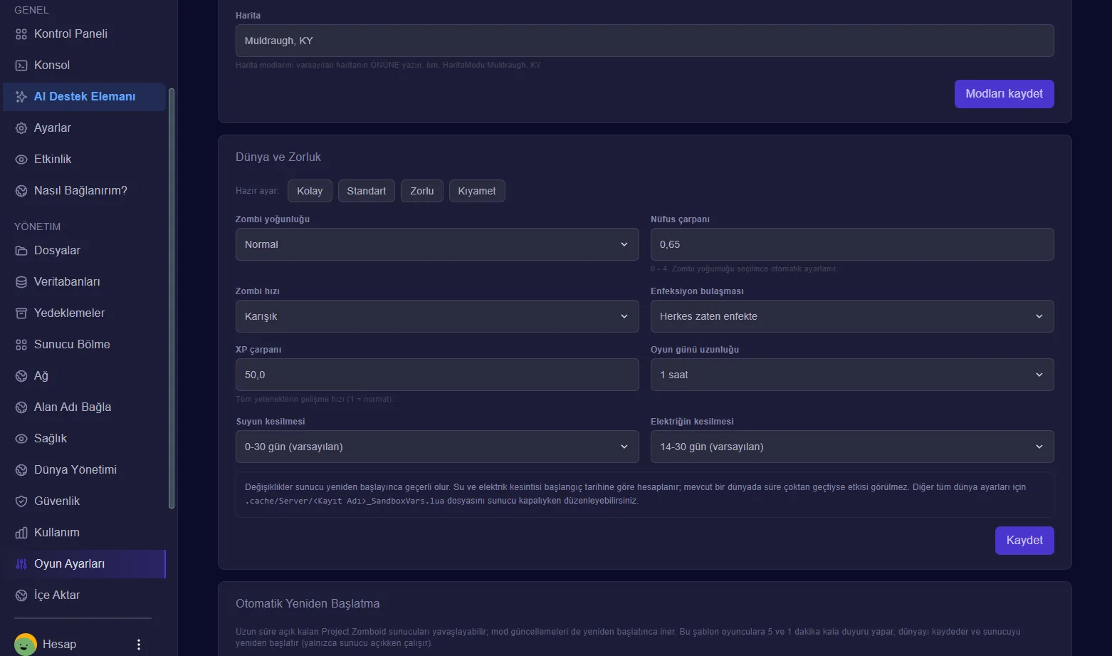Expand the Zombi yoğunluğu dropdown
The width and height of the screenshot is (1112, 656).
437,244
